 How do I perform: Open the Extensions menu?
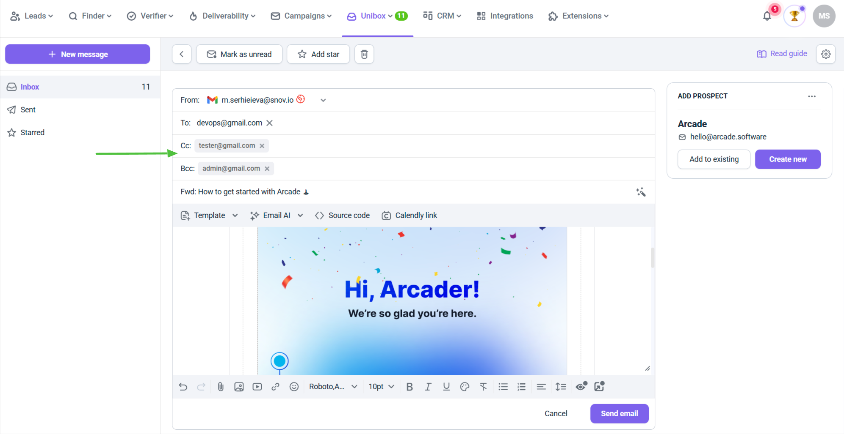click(578, 16)
